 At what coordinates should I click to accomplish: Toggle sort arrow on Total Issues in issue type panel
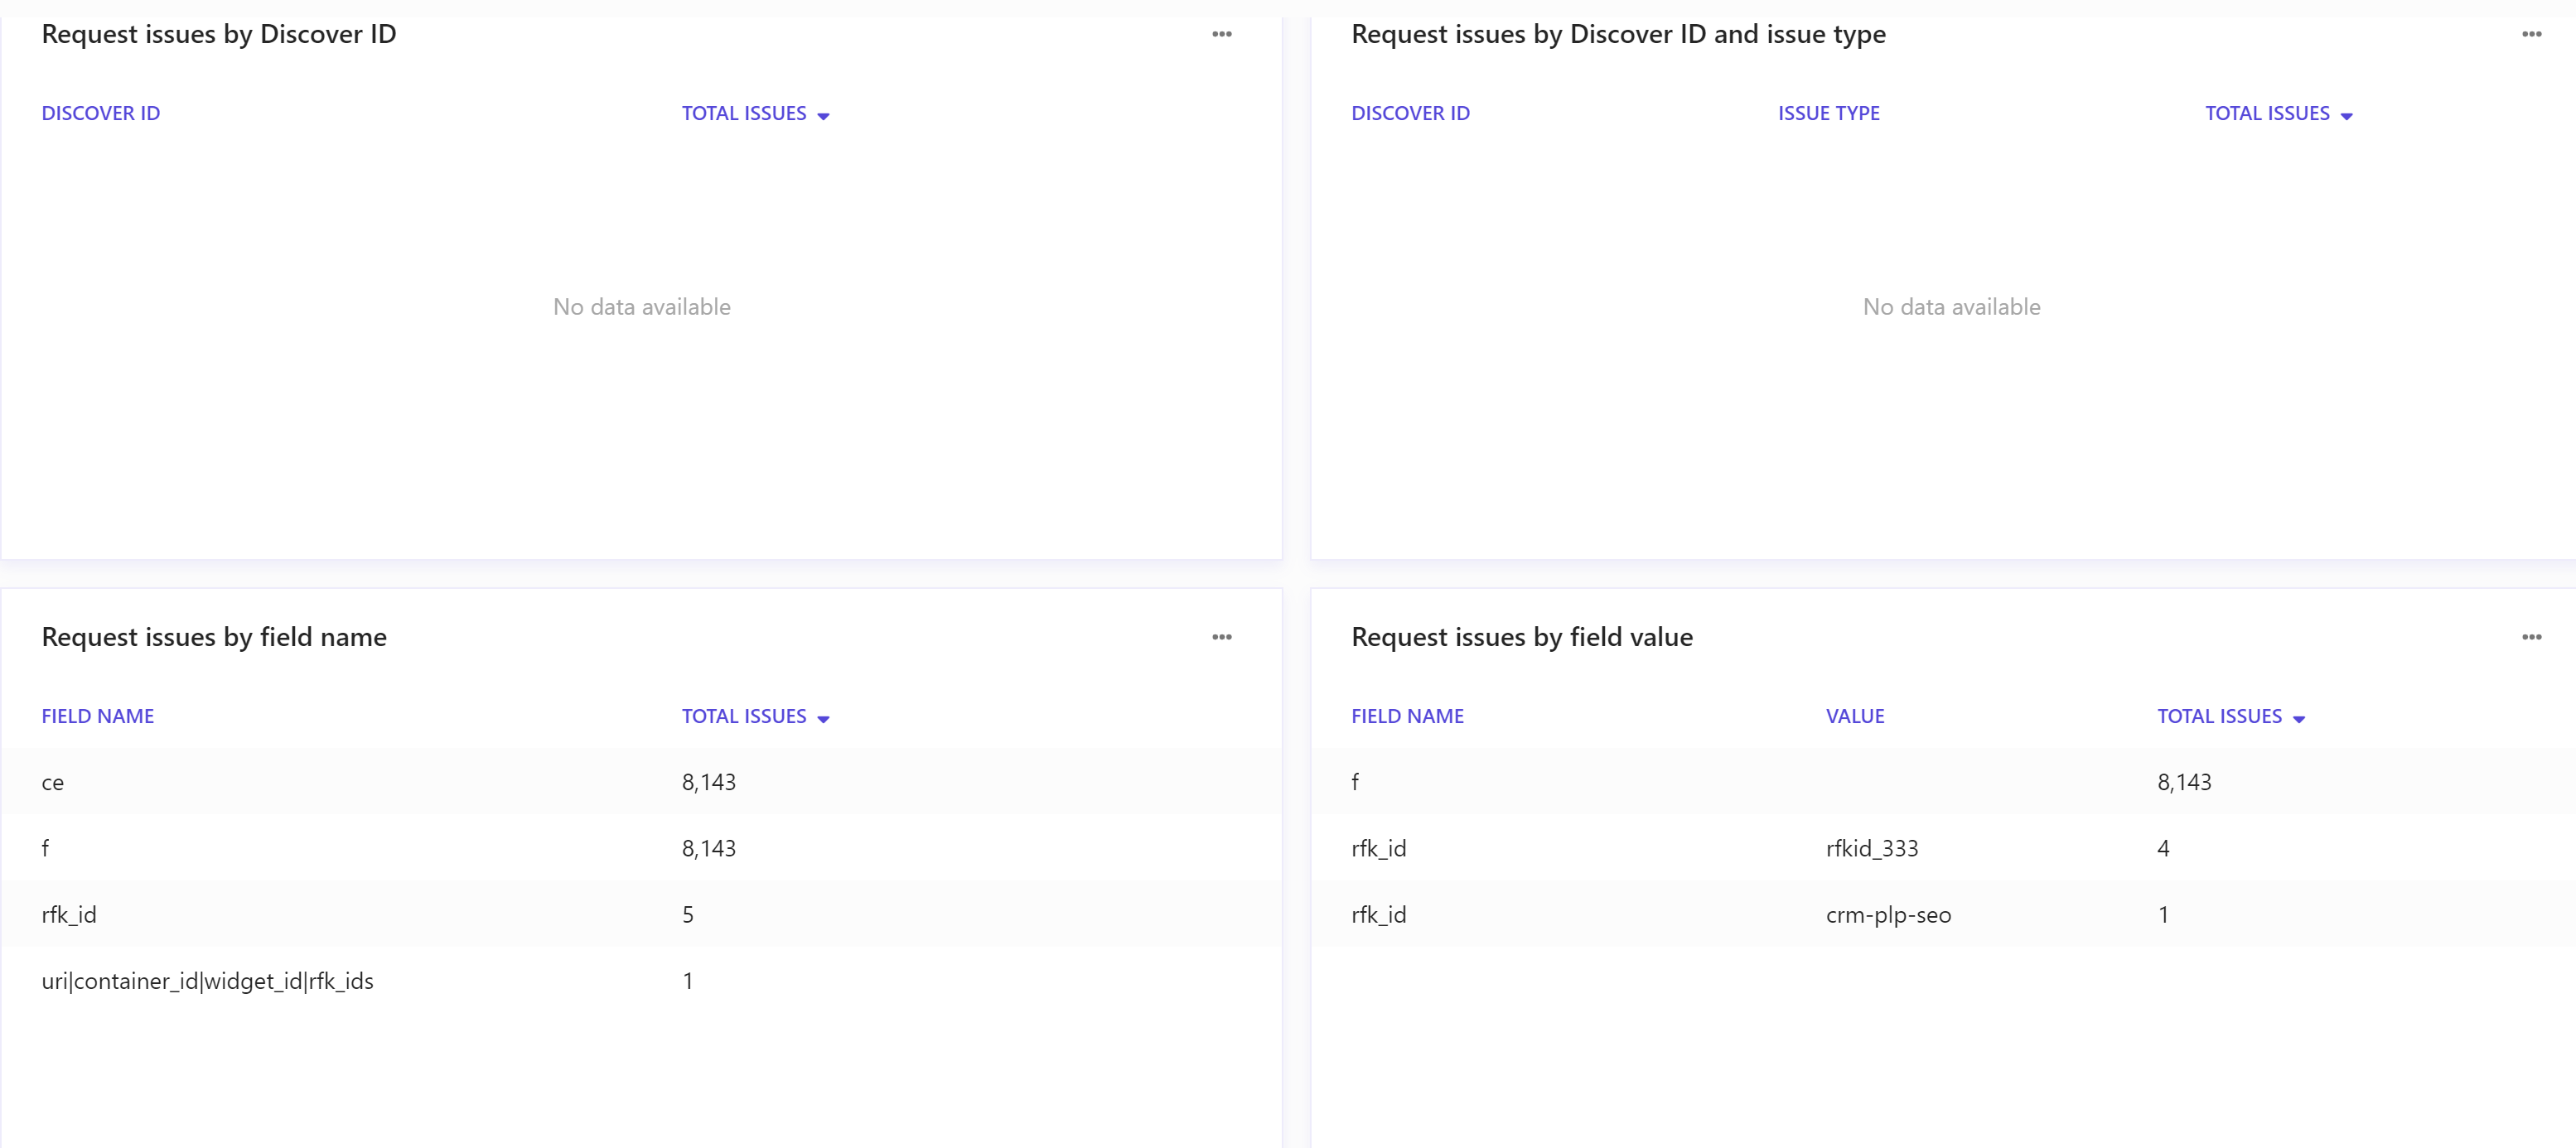2346,116
